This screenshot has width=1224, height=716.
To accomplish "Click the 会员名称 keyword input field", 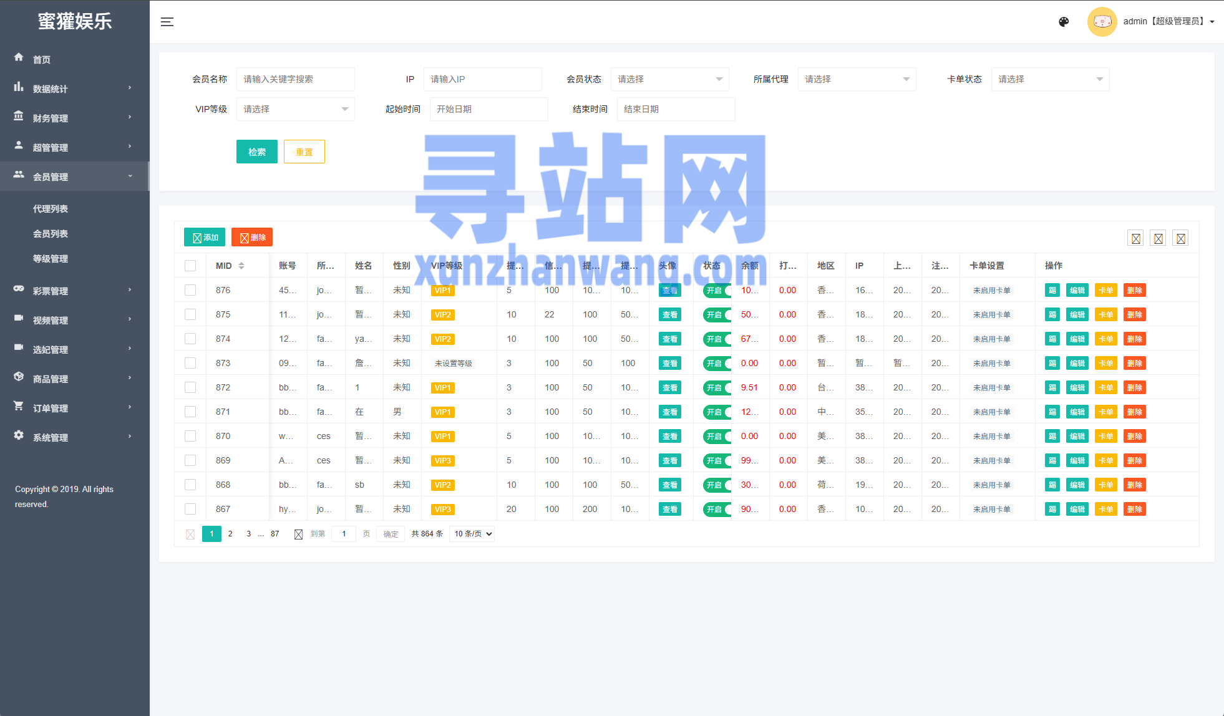I will pyautogui.click(x=295, y=79).
